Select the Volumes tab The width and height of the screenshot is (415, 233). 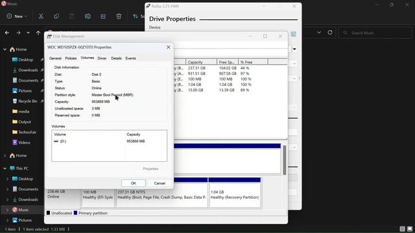pyautogui.click(x=88, y=58)
